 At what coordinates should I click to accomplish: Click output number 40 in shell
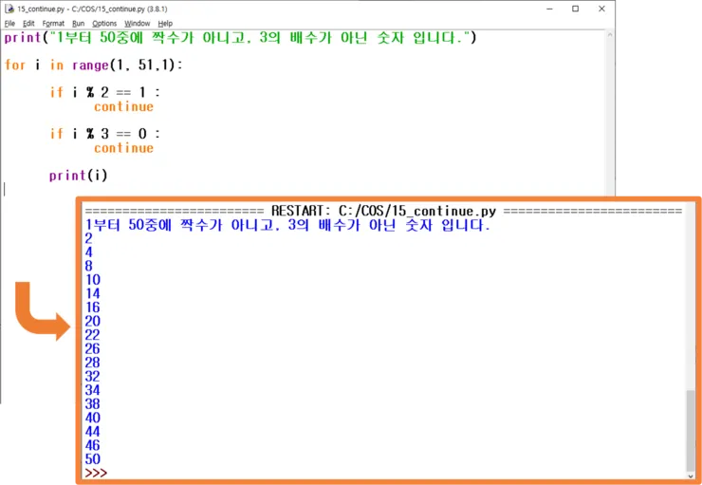(x=93, y=418)
